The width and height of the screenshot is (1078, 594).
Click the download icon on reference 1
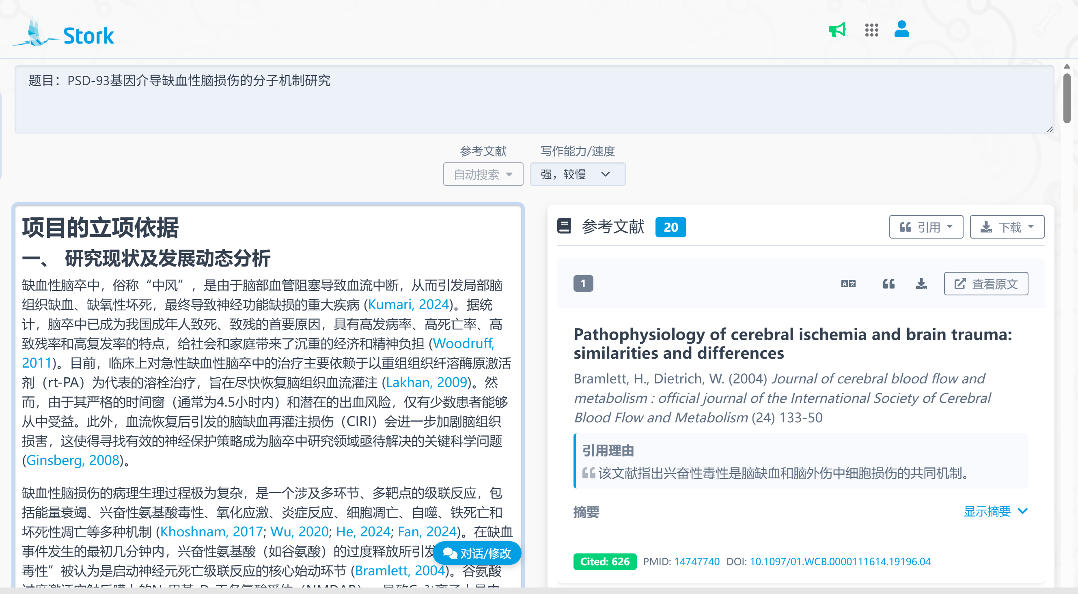click(921, 284)
